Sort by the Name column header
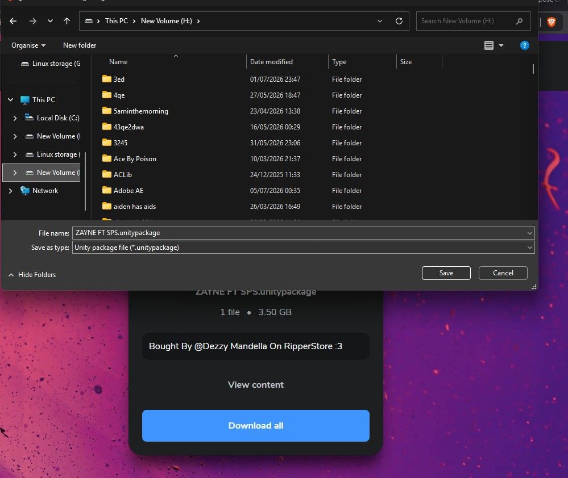Image resolution: width=568 pixels, height=478 pixels. pos(118,62)
